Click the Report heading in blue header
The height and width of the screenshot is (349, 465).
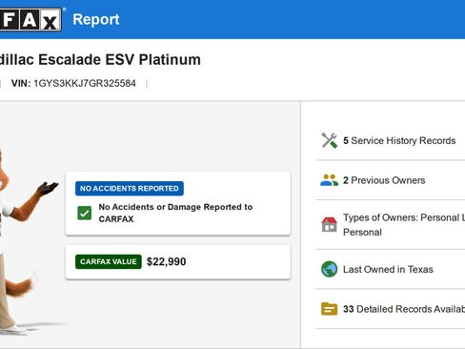tap(96, 19)
